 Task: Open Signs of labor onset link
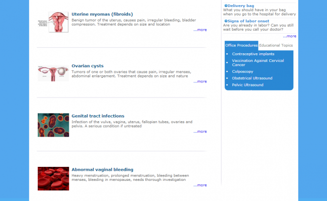click(x=248, y=21)
